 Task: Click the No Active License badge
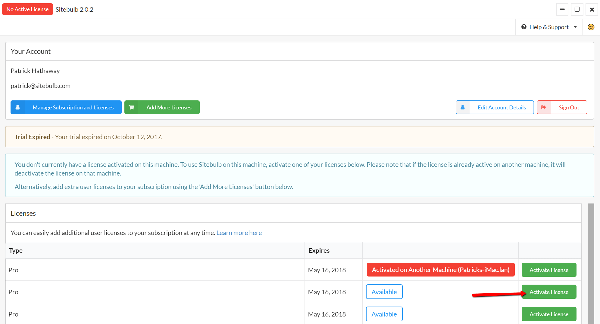(x=27, y=9)
